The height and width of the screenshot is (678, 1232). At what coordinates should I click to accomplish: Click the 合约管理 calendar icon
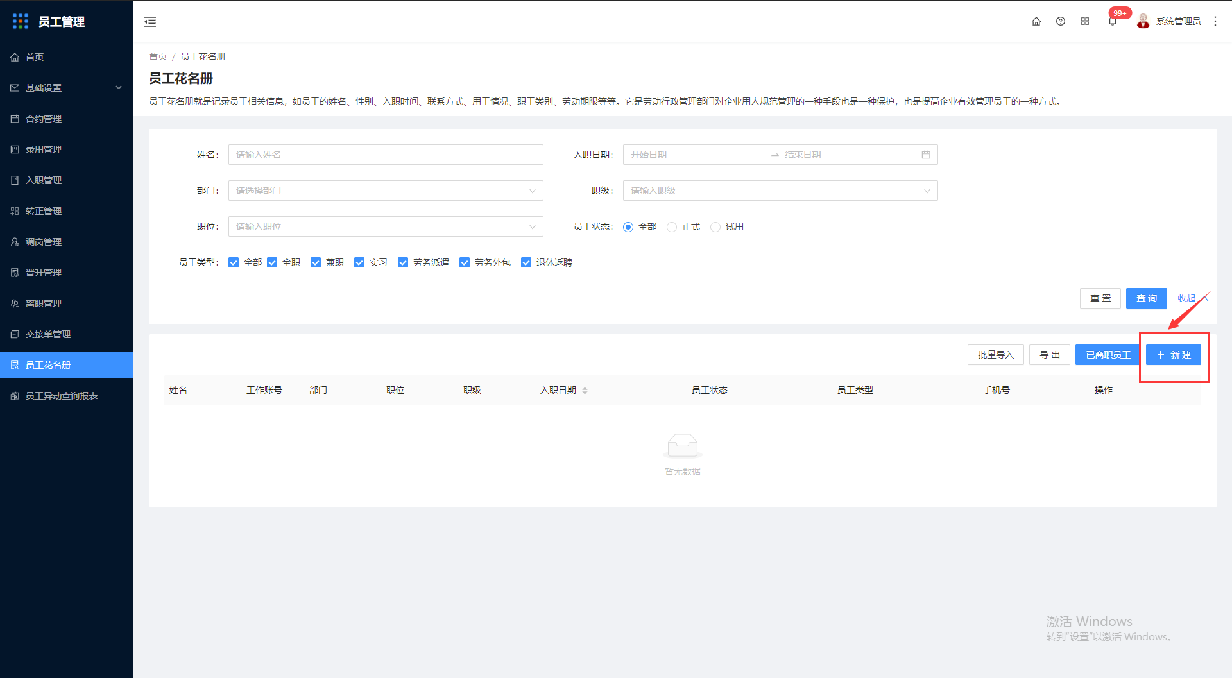[x=15, y=119]
